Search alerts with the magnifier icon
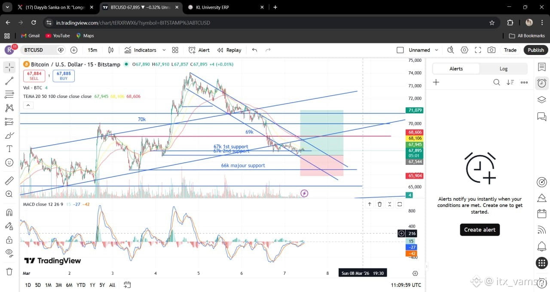 pyautogui.click(x=496, y=82)
